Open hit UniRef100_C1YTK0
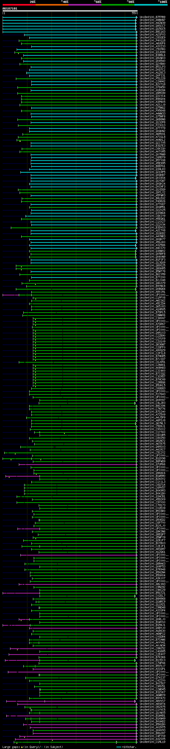The height and width of the screenshot is (749, 170). coord(152,432)
